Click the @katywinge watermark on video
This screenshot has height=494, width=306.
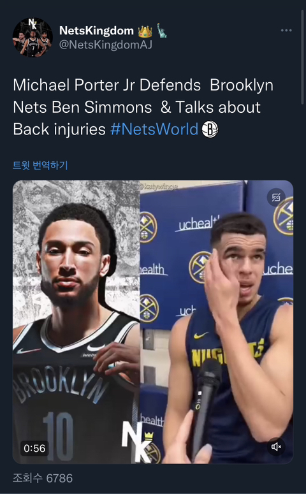[x=159, y=187]
